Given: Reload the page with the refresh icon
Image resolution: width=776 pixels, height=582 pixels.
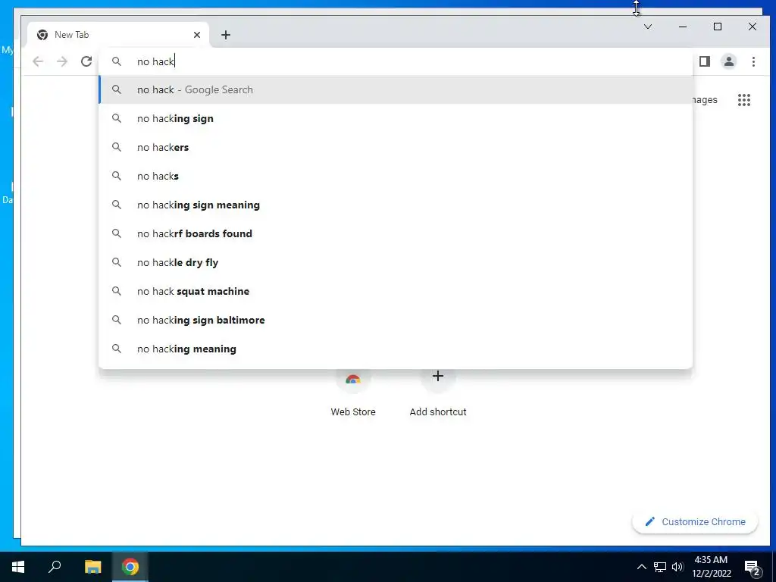Looking at the screenshot, I should (x=86, y=61).
